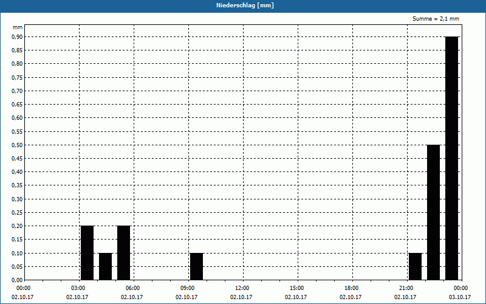The height and width of the screenshot is (304, 486).
Task: Click the bar reaching 0,50
Action: tap(433, 212)
